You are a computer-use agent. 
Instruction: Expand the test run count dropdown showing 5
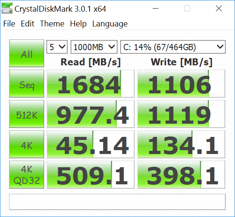[57, 47]
